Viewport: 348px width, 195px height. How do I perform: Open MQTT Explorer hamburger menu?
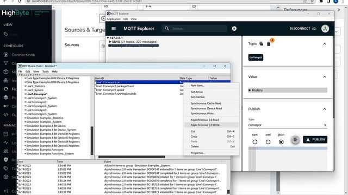114,29
